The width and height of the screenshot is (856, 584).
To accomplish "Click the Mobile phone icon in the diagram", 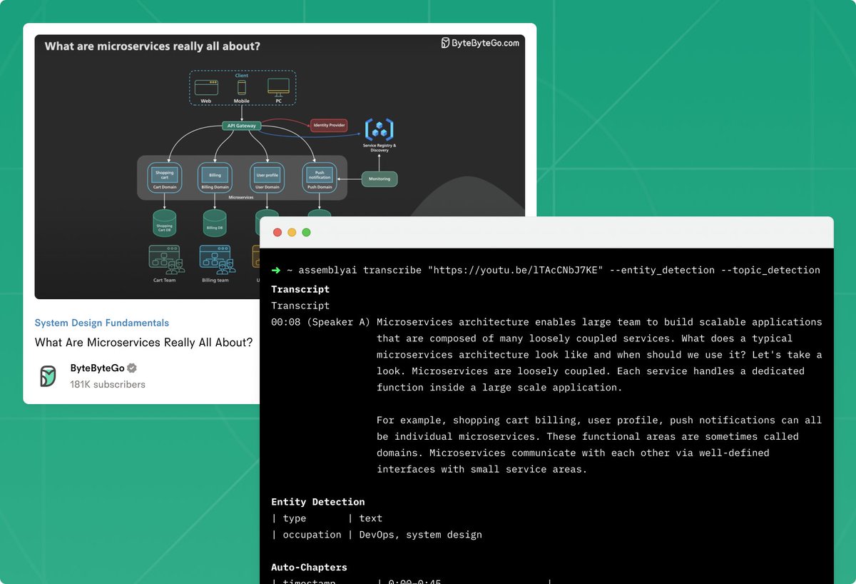I will [x=242, y=87].
